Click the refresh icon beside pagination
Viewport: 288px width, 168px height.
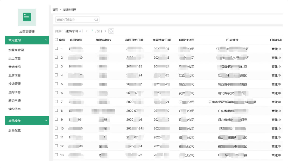click(x=111, y=31)
